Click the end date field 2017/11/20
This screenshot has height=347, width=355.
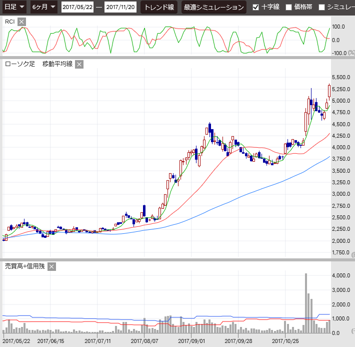coord(120,8)
